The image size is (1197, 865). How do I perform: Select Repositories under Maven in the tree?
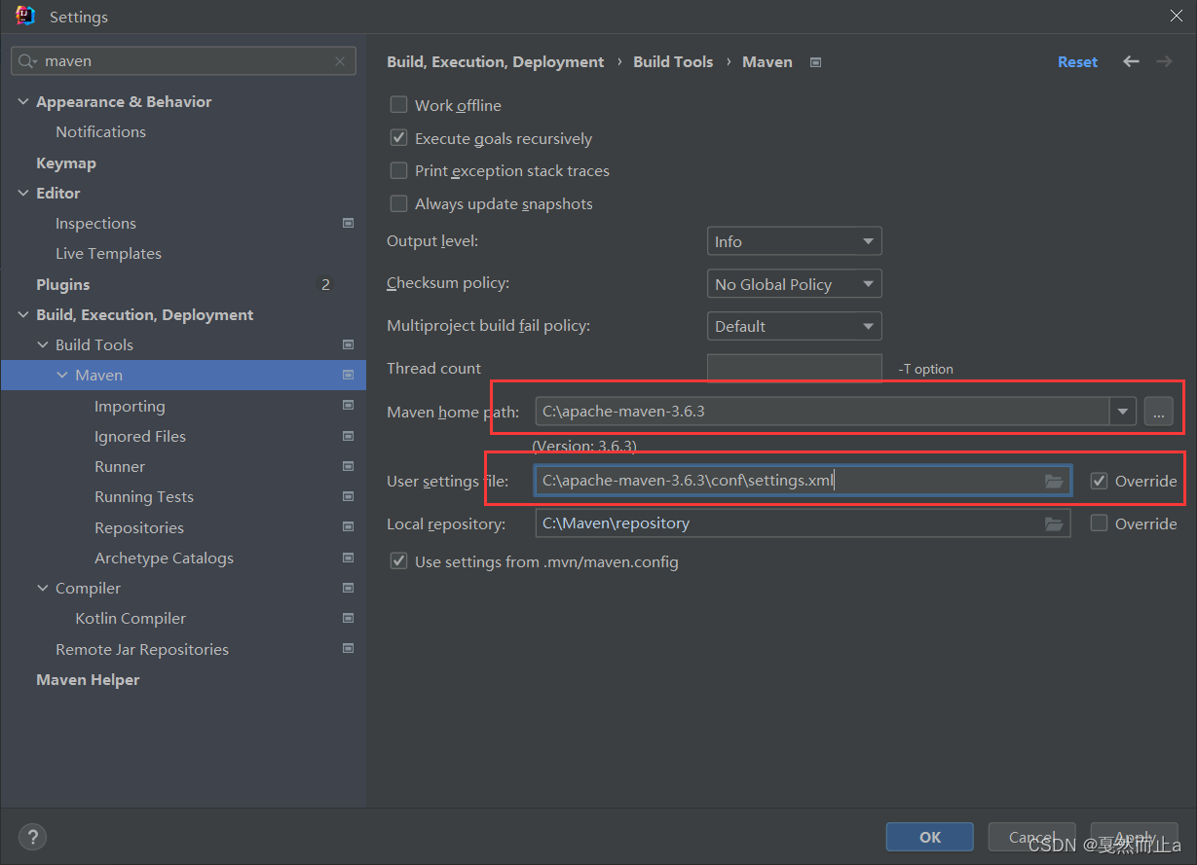point(139,527)
